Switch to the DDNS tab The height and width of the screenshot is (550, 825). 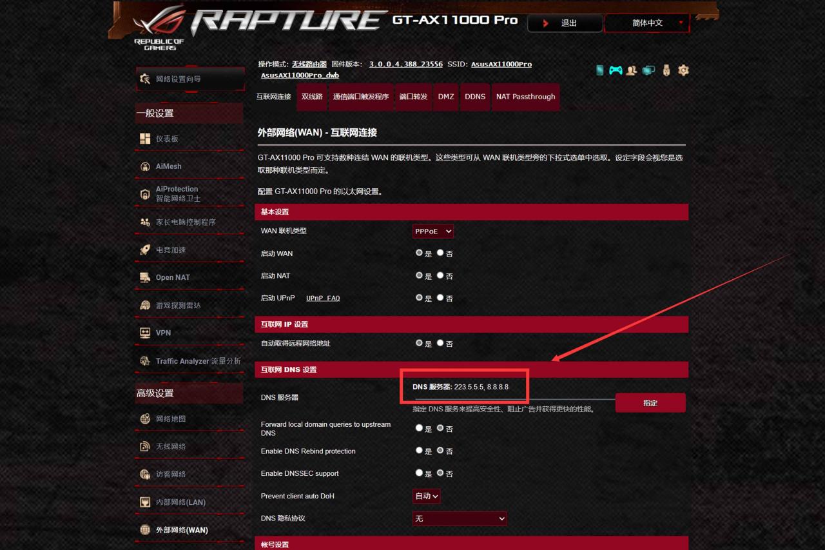475,97
